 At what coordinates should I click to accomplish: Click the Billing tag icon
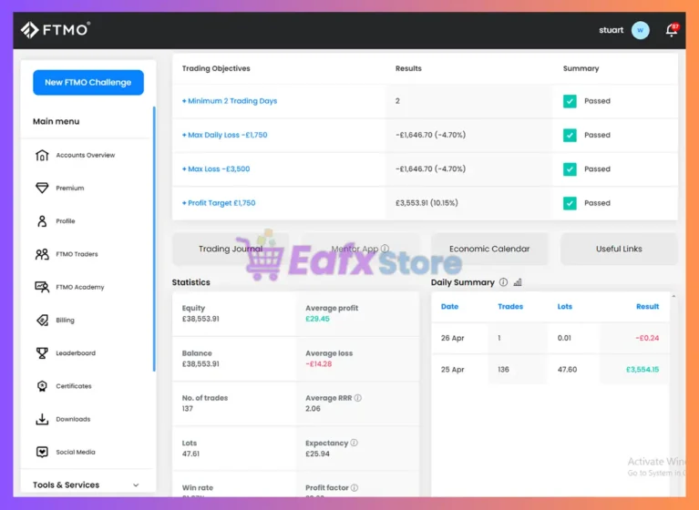point(42,320)
